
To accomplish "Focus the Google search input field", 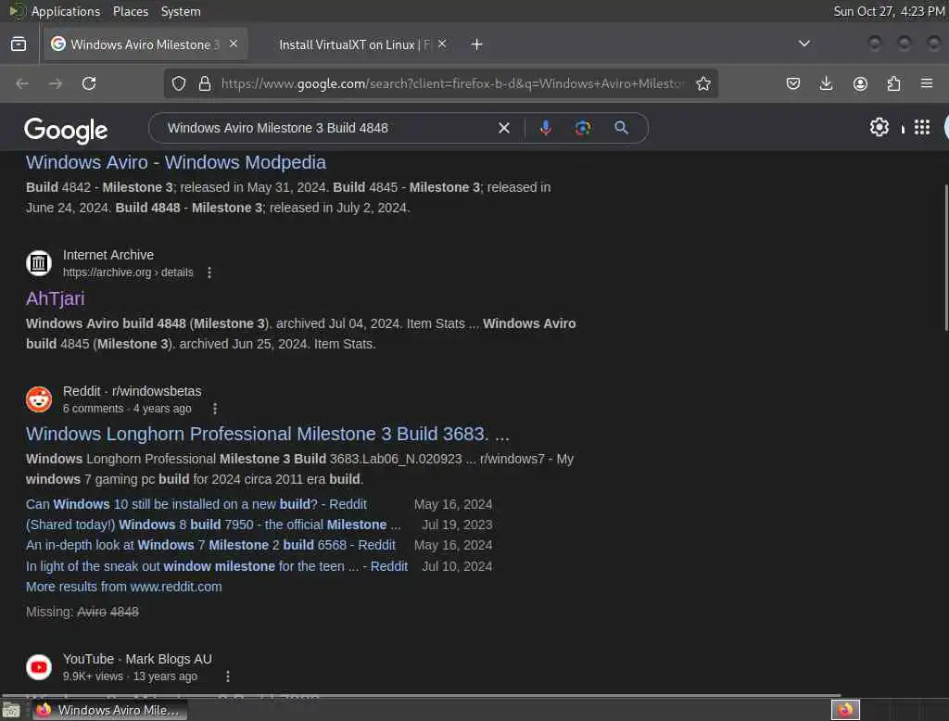I will [327, 128].
